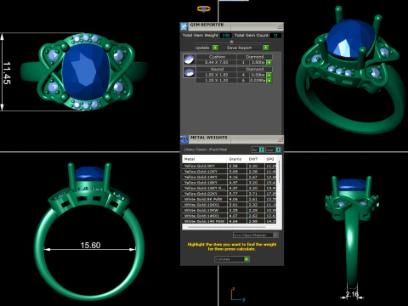
Task: Click the Save Report button
Action: 247,48
